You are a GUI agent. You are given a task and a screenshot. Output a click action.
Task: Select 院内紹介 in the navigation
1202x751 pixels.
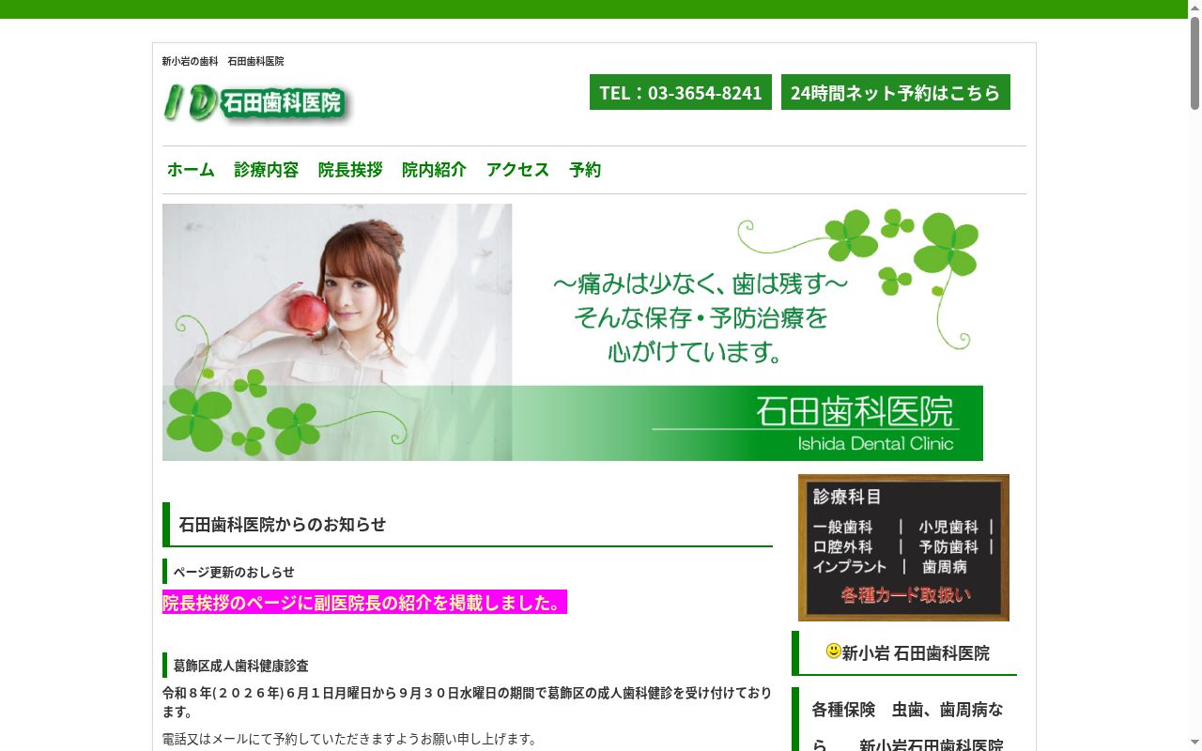point(434,170)
